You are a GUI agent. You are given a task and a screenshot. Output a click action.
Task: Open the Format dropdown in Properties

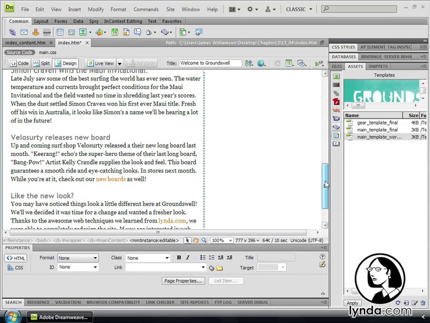(78, 258)
